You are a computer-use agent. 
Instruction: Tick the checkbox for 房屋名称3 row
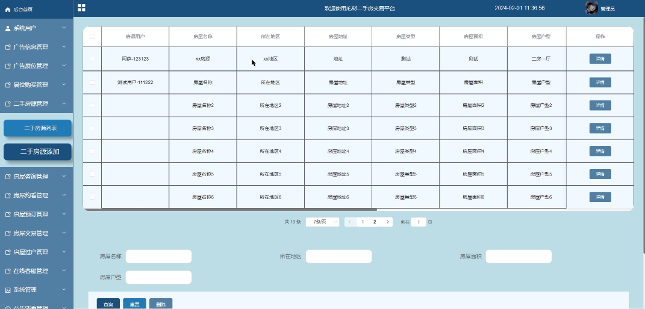pyautogui.click(x=92, y=128)
